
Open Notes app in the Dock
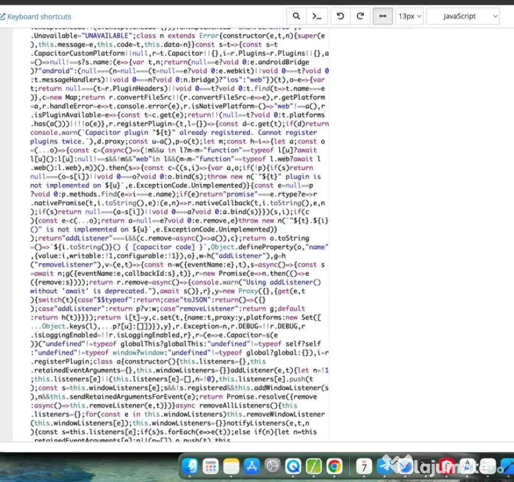[x=231, y=466]
